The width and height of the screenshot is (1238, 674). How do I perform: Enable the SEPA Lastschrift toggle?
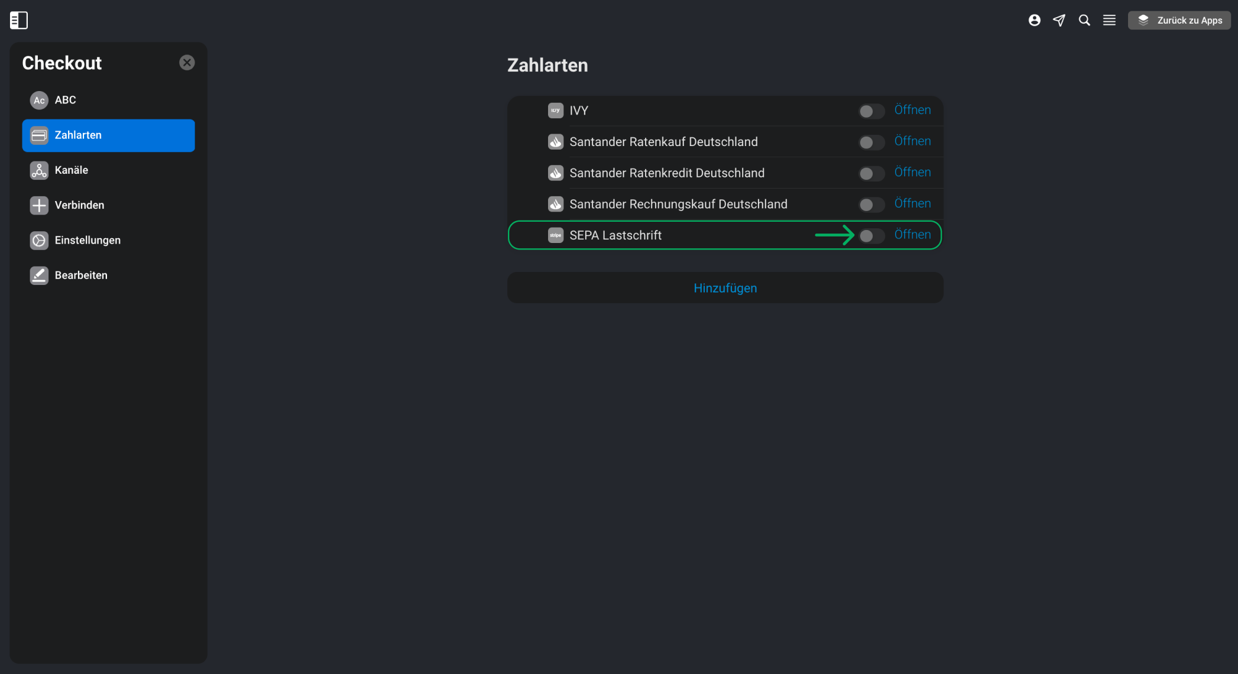pyautogui.click(x=871, y=236)
